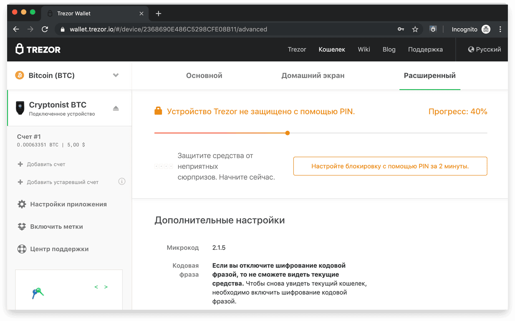This screenshot has width=515, height=321.
Task: Click the Trezor device icon beside Cryptonist BTC
Action: (x=20, y=108)
